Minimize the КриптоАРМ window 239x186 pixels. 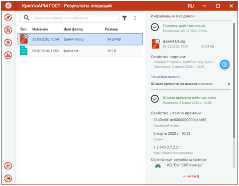[204, 6]
